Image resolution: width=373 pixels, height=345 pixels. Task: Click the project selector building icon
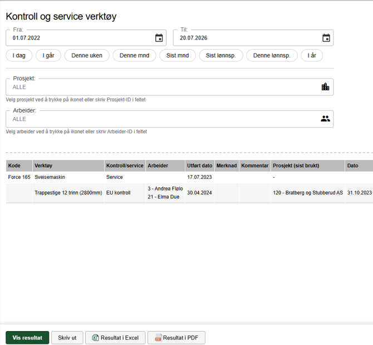point(325,86)
